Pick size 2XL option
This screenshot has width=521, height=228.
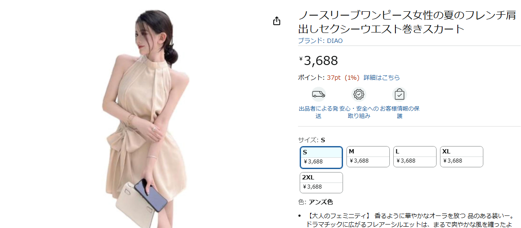point(321,183)
